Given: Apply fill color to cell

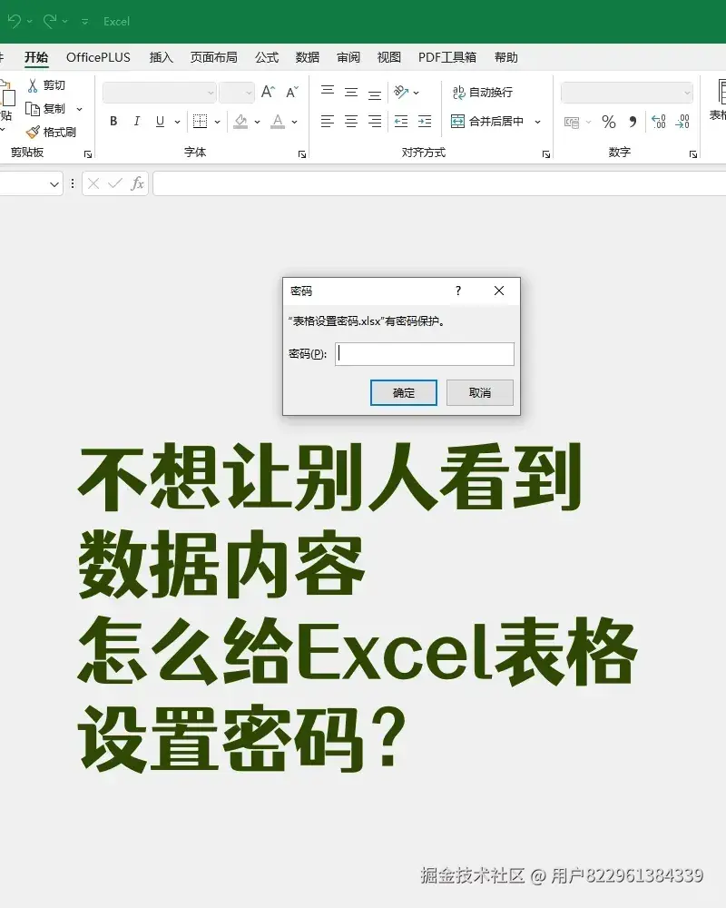Looking at the screenshot, I should 240,121.
